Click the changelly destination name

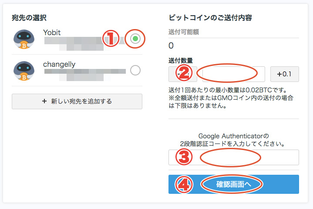click(x=59, y=64)
